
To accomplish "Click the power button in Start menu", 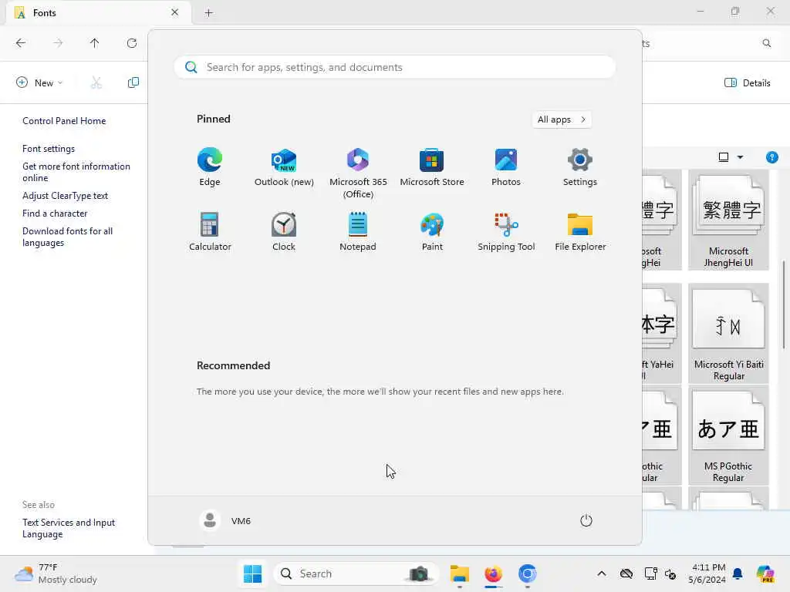I will 586,520.
